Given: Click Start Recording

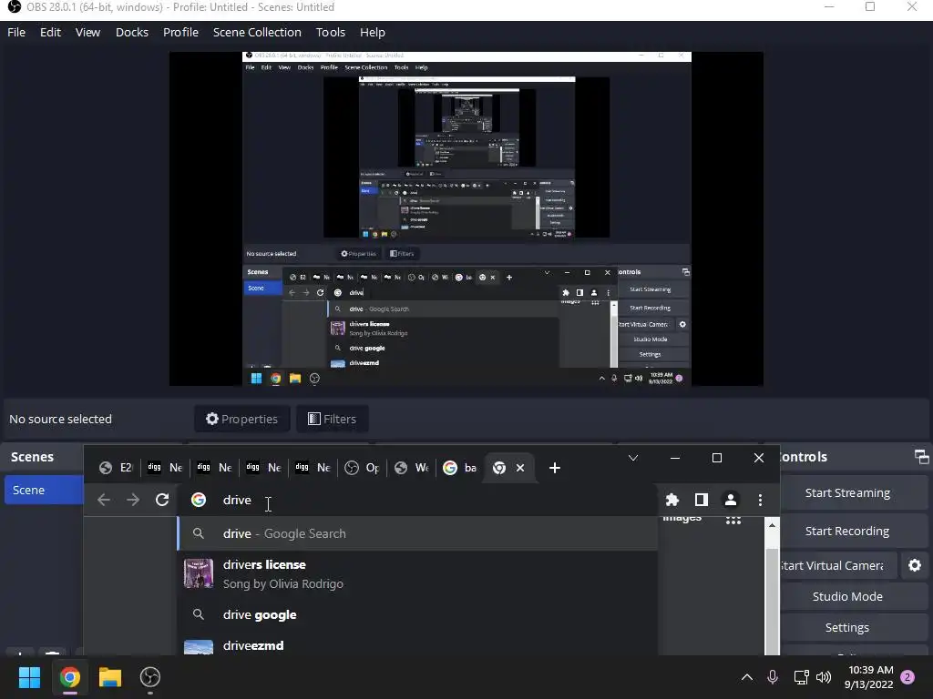Looking at the screenshot, I should tap(847, 531).
